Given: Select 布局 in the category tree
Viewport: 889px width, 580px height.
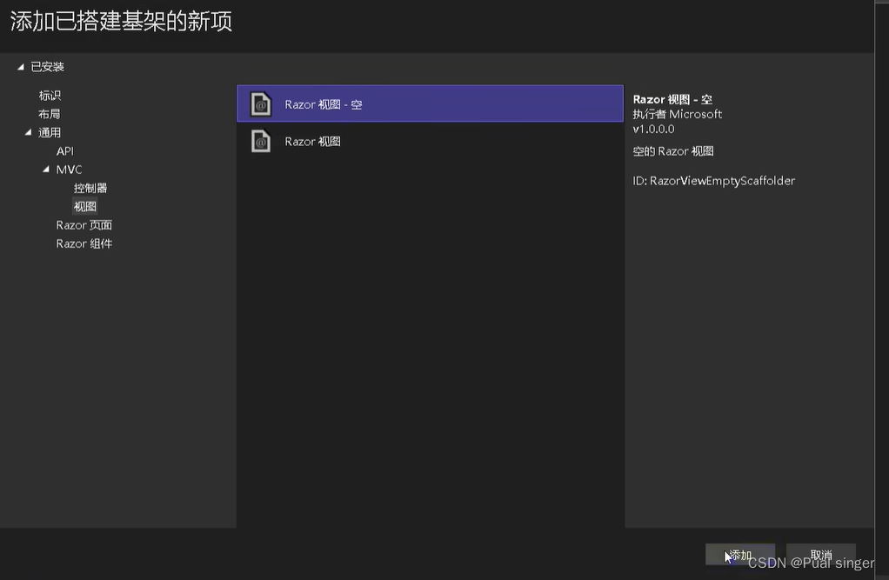Looking at the screenshot, I should pyautogui.click(x=50, y=114).
